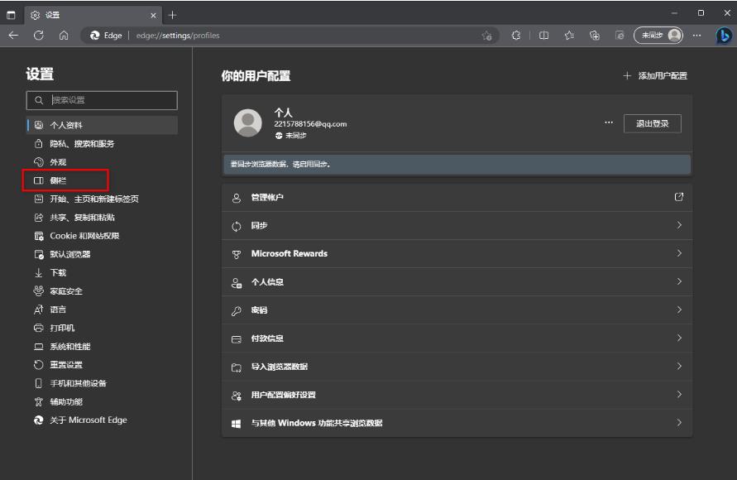
Task: Open the home page icon
Action: coord(64,36)
